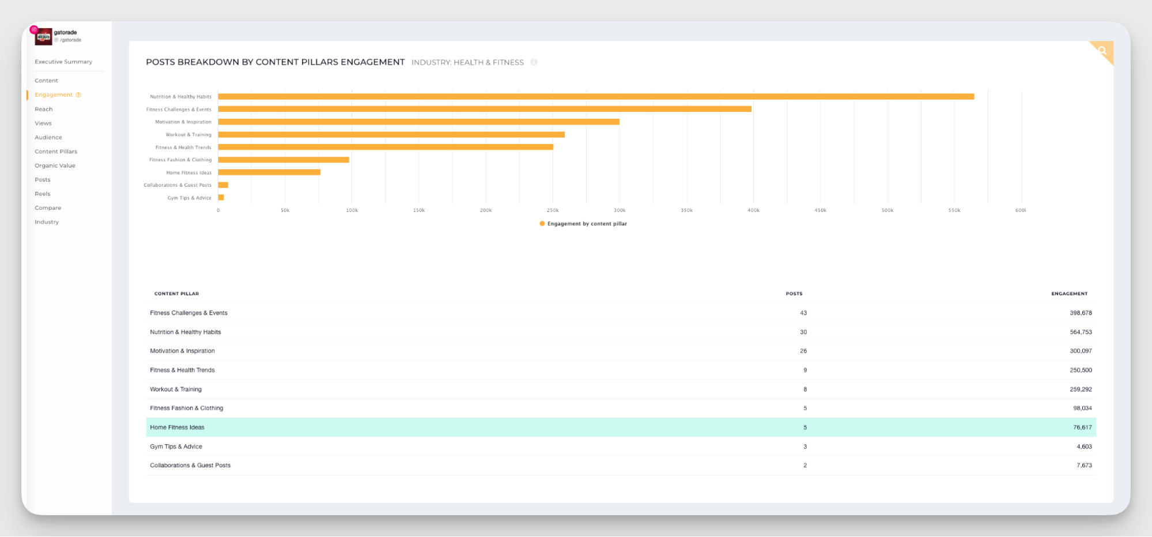1152x537 pixels.
Task: Sort table by the Engagement column header
Action: (x=1069, y=294)
